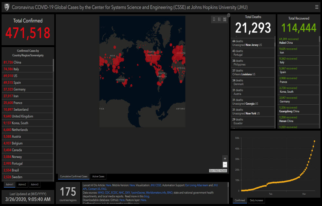Click the 61,201 recovered Hubei China entry
This screenshot has height=206, width=322.
[x=298, y=41]
